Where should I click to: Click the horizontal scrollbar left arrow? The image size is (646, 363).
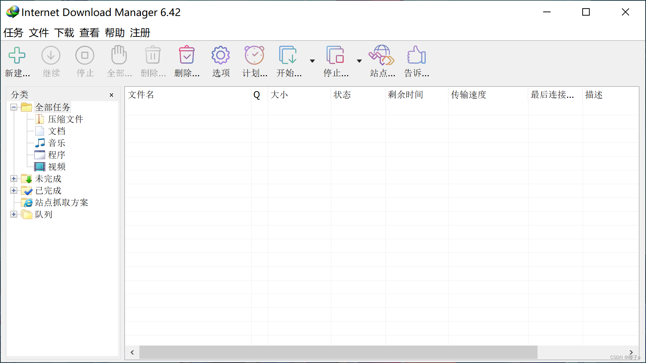click(132, 352)
